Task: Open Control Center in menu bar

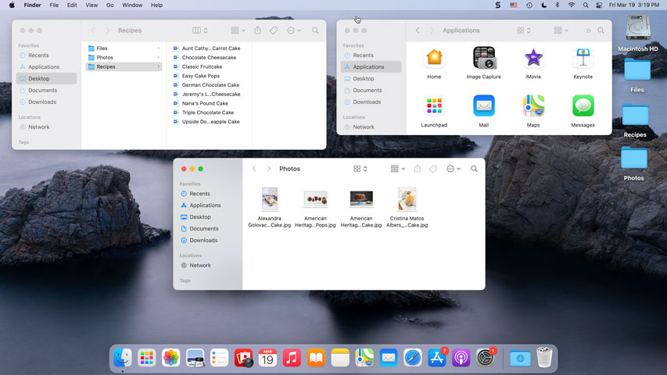Action: click(x=599, y=5)
